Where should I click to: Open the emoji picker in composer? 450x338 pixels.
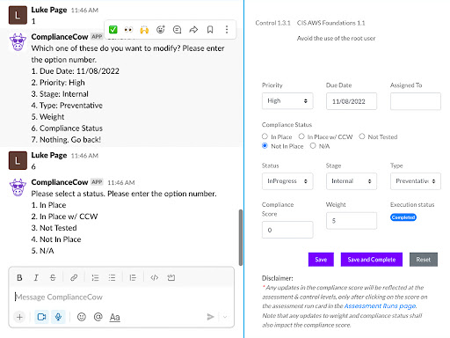point(82,317)
